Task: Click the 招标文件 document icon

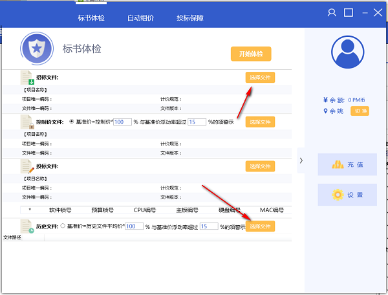Action: pyautogui.click(x=27, y=78)
